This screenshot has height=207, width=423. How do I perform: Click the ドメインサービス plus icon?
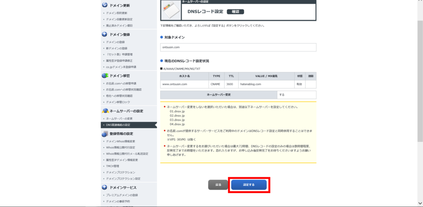tap(105, 187)
